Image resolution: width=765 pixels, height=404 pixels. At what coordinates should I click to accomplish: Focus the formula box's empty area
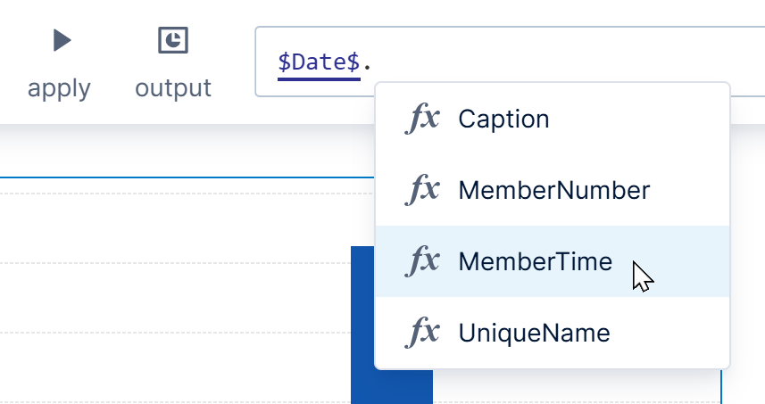tap(571, 61)
